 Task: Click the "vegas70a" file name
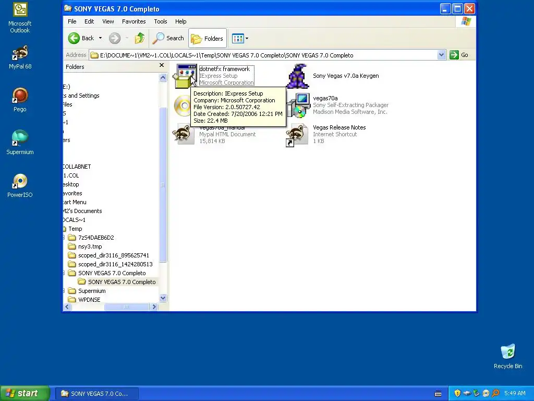tap(325, 98)
